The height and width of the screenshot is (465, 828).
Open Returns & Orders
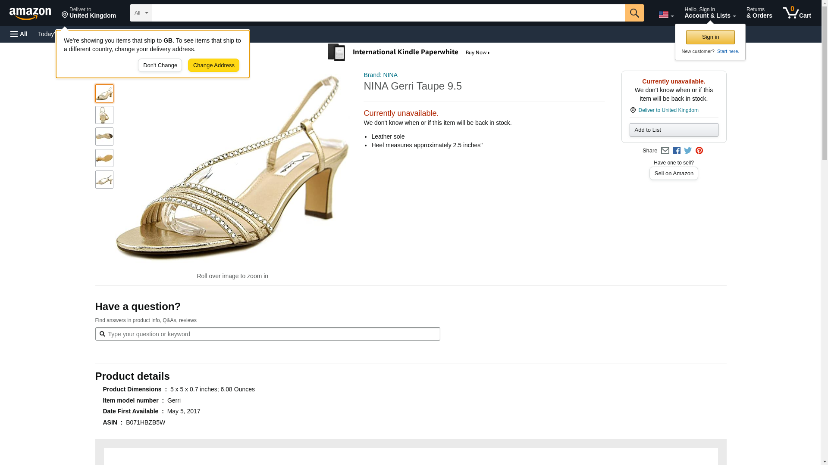[759, 13]
